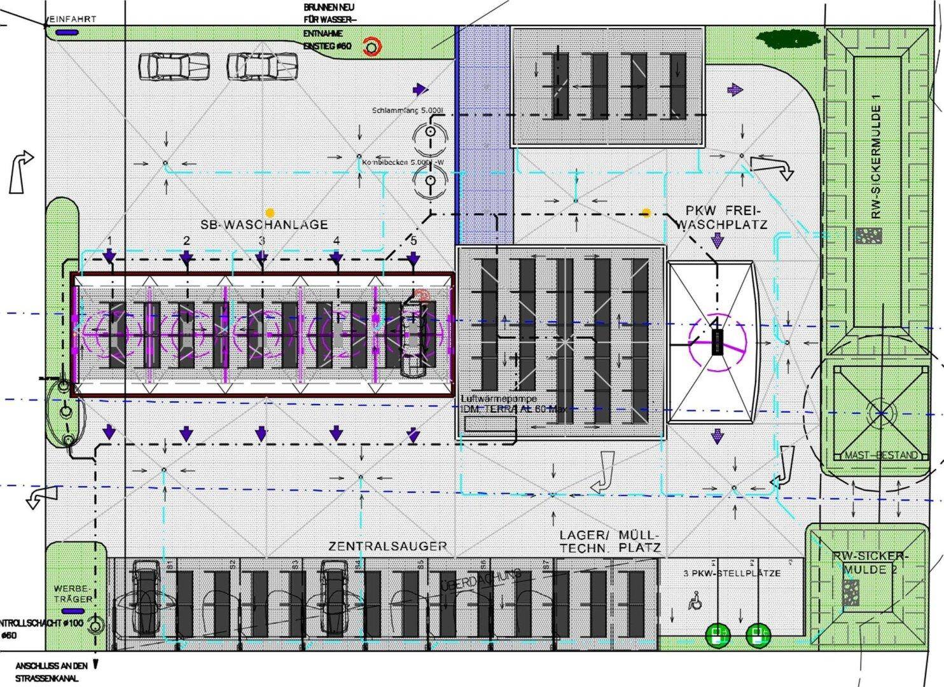Image resolution: width=944 pixels, height=687 pixels.
Task: Select the blue hatched strip area
Action: 485,135
